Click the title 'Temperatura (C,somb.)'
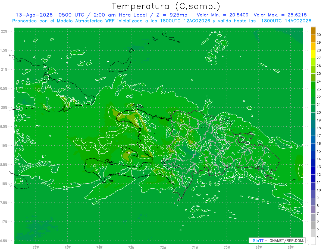Screen dimensions: 326x251 tap(166, 6)
